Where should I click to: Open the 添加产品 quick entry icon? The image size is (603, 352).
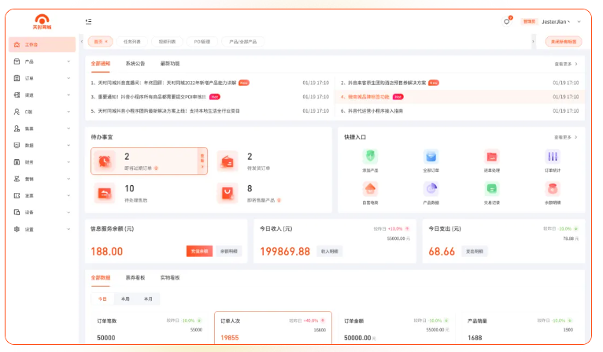370,157
